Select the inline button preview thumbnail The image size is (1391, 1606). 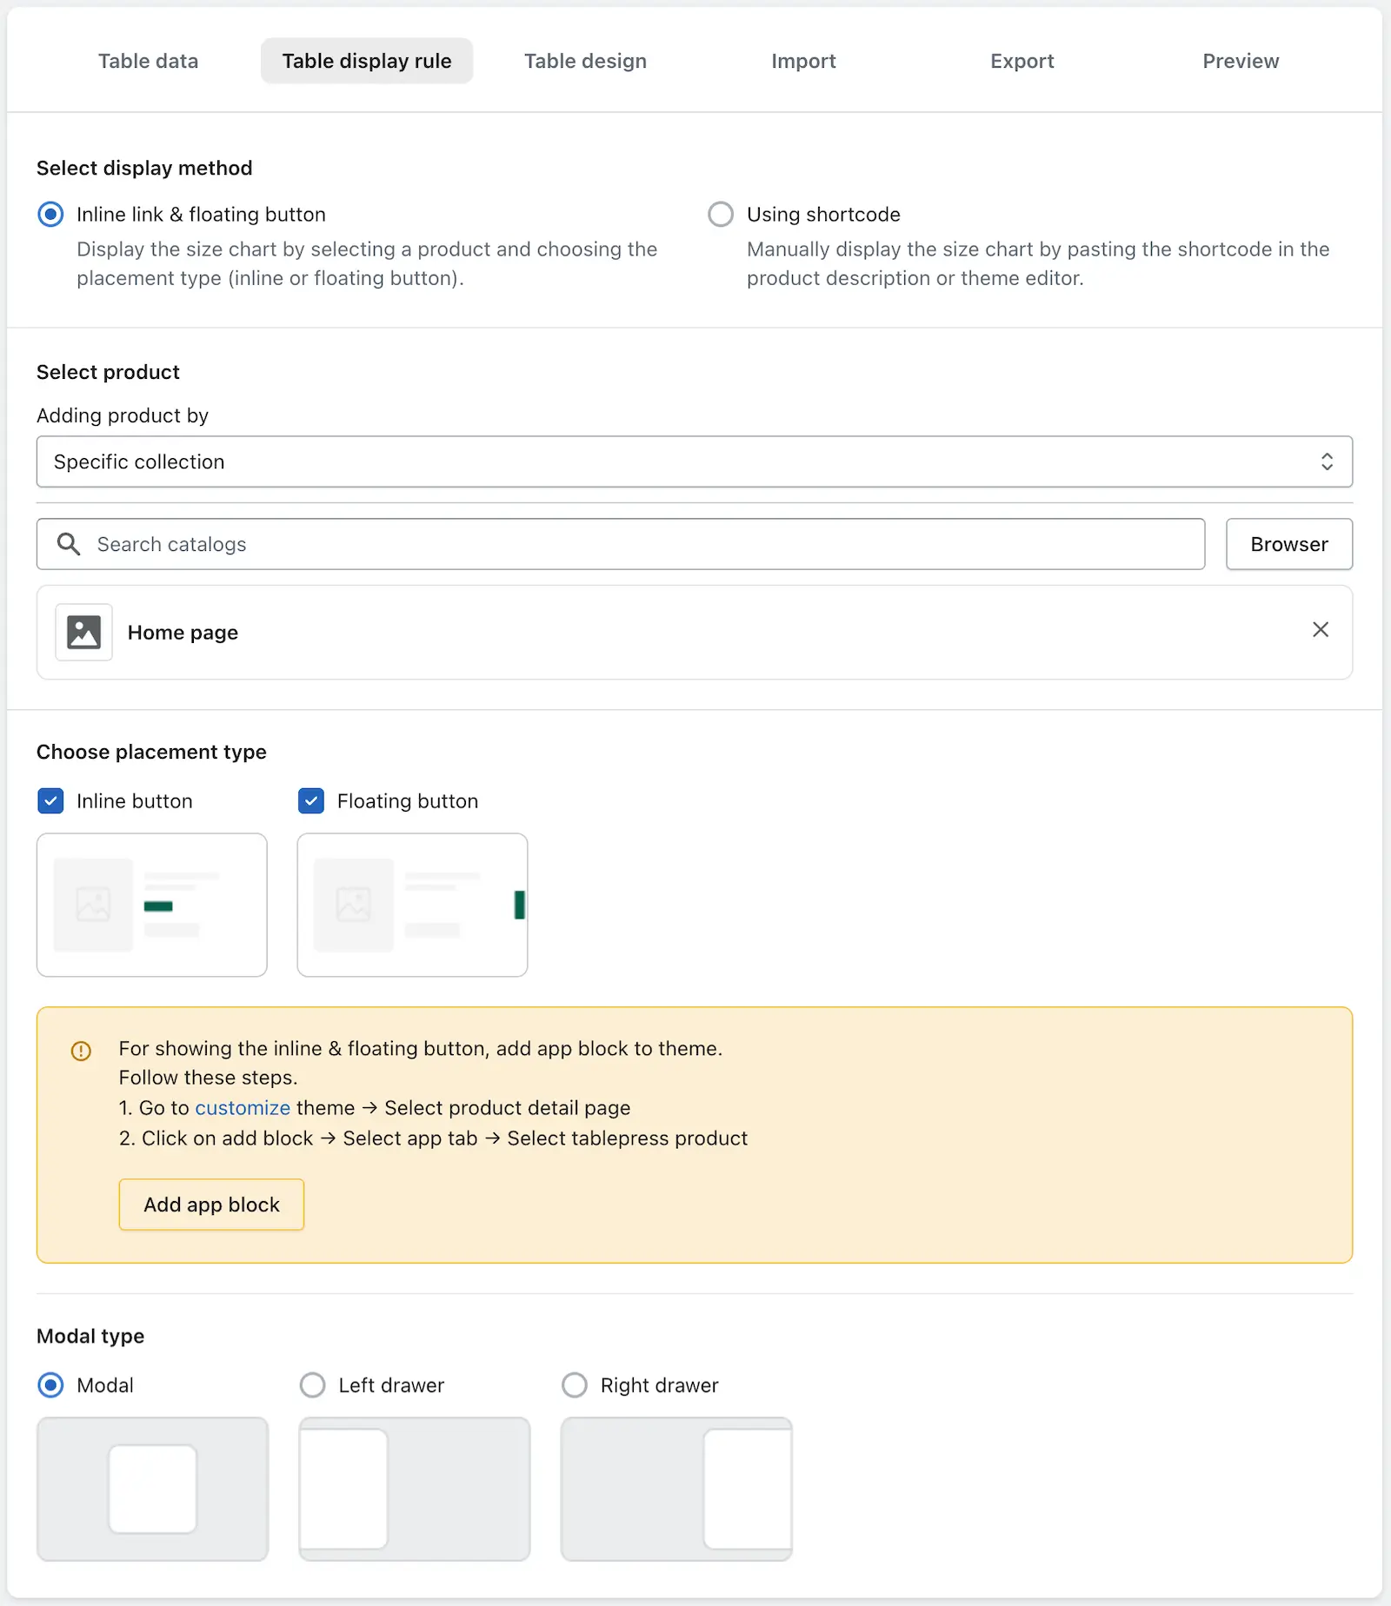(152, 905)
